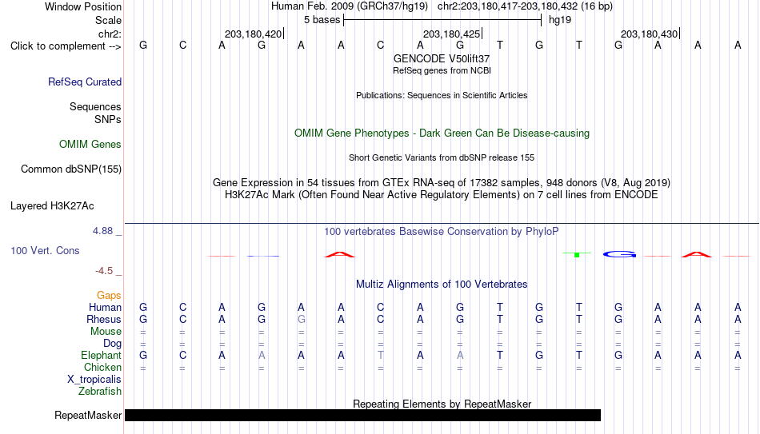Click the SNPs track label
The width and height of the screenshot is (760, 434).
coord(108,119)
